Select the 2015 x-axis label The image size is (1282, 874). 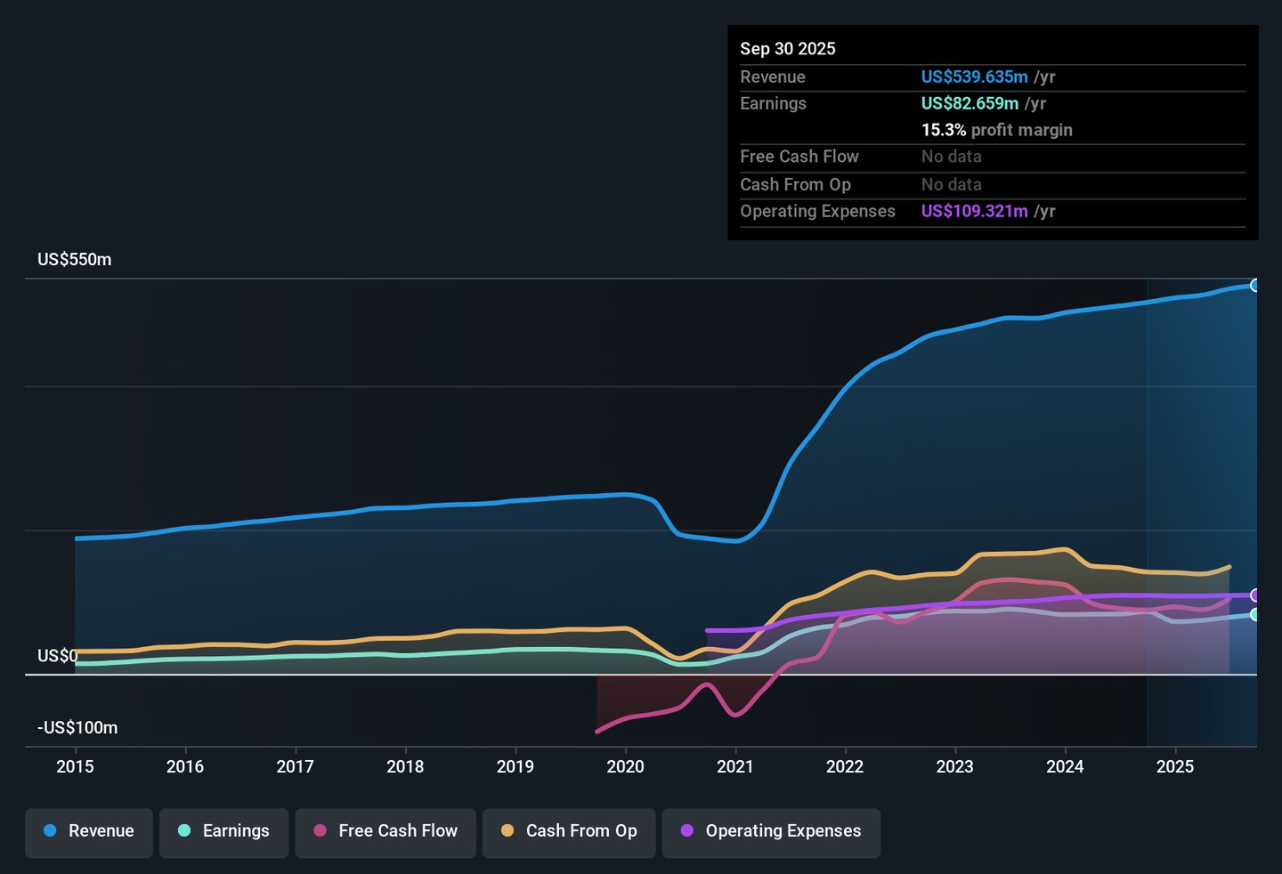pyautogui.click(x=75, y=767)
